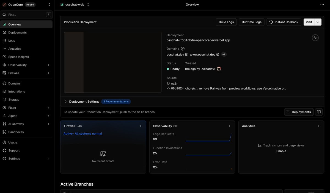Open the Visit button dropdown arrow
Image resolution: width=330 pixels, height=193 pixels.
click(x=318, y=22)
